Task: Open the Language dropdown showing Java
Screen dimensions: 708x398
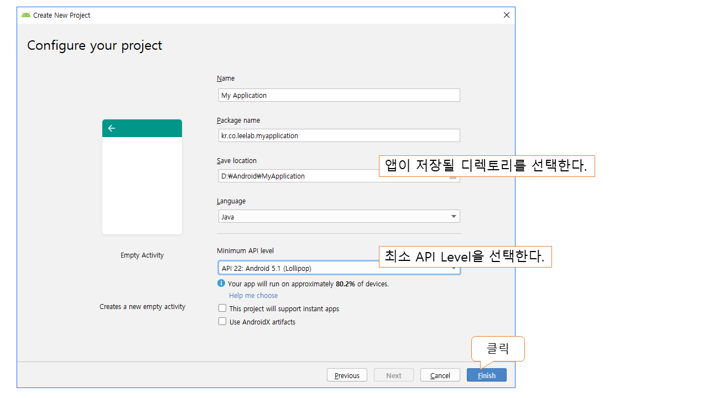Action: click(x=339, y=217)
